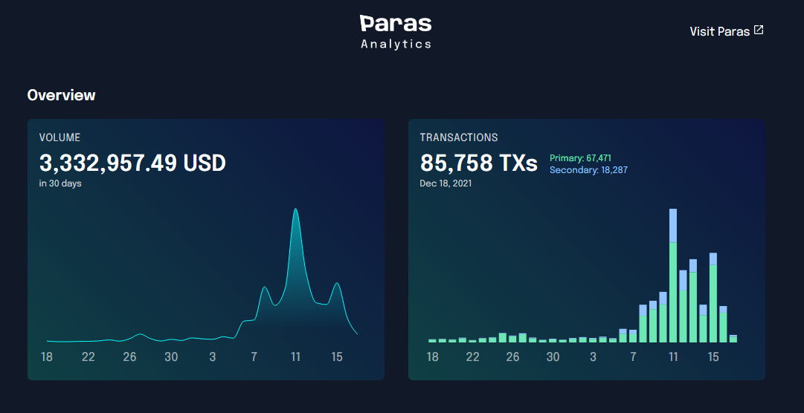
Task: Click axis label 3 in transactions chart
Action: (x=594, y=357)
